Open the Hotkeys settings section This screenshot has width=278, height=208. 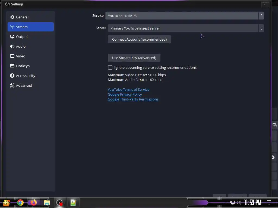pyautogui.click(x=31, y=66)
